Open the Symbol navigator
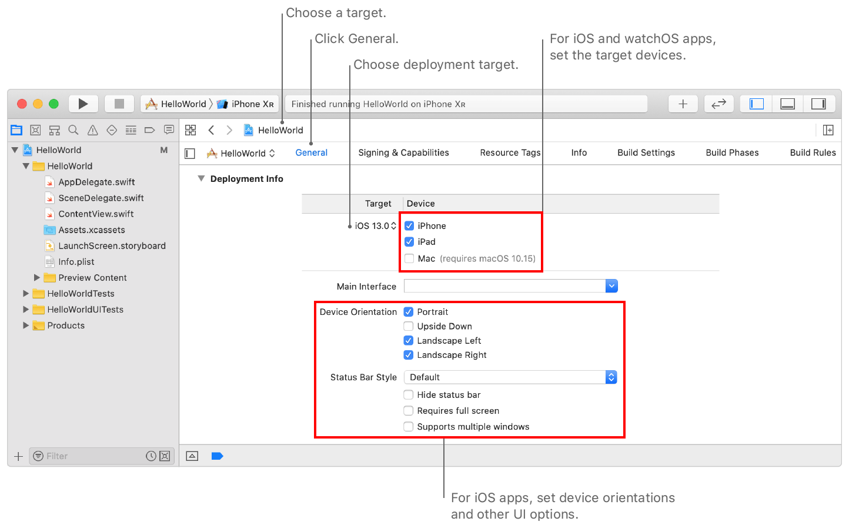This screenshot has width=849, height=528. tap(55, 130)
